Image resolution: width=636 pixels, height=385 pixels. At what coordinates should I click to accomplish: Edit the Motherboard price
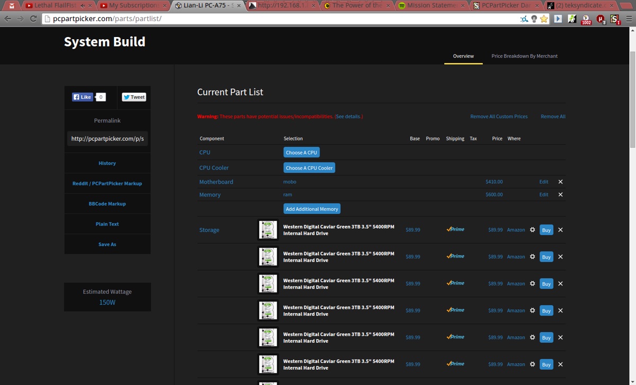click(543, 181)
